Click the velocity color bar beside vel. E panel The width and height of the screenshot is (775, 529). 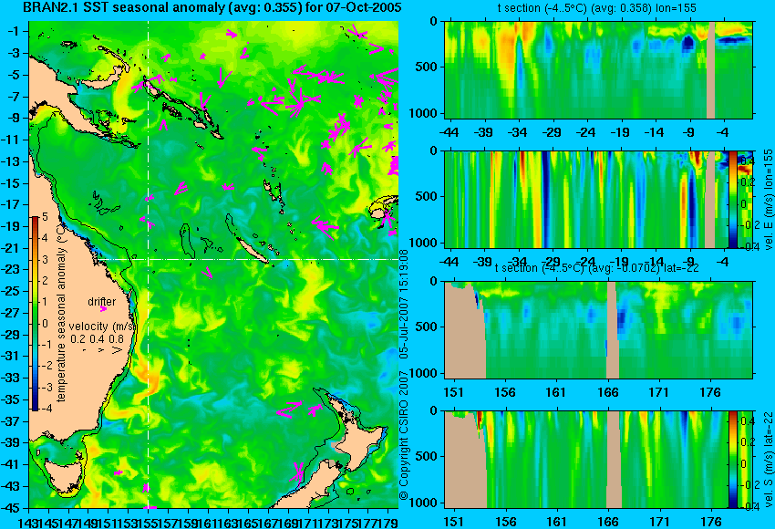(x=732, y=199)
